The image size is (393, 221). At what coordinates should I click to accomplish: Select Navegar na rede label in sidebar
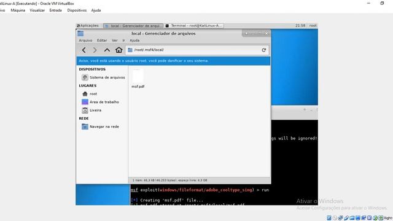[104, 126]
